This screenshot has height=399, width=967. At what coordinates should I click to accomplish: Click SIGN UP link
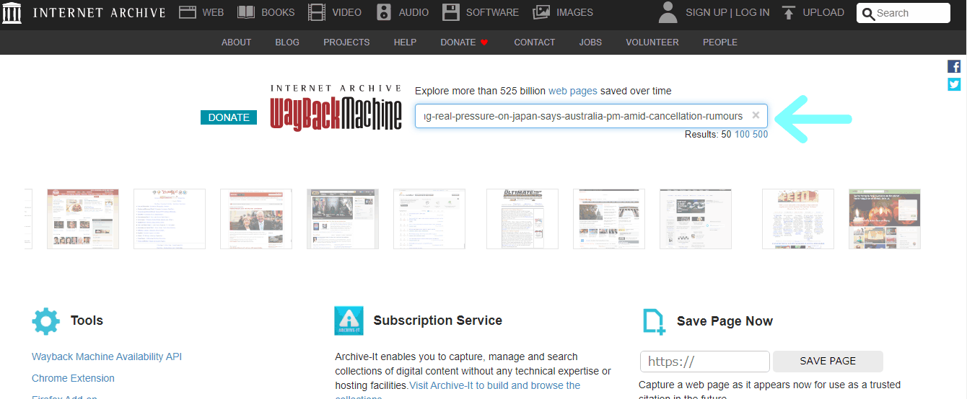click(x=706, y=12)
